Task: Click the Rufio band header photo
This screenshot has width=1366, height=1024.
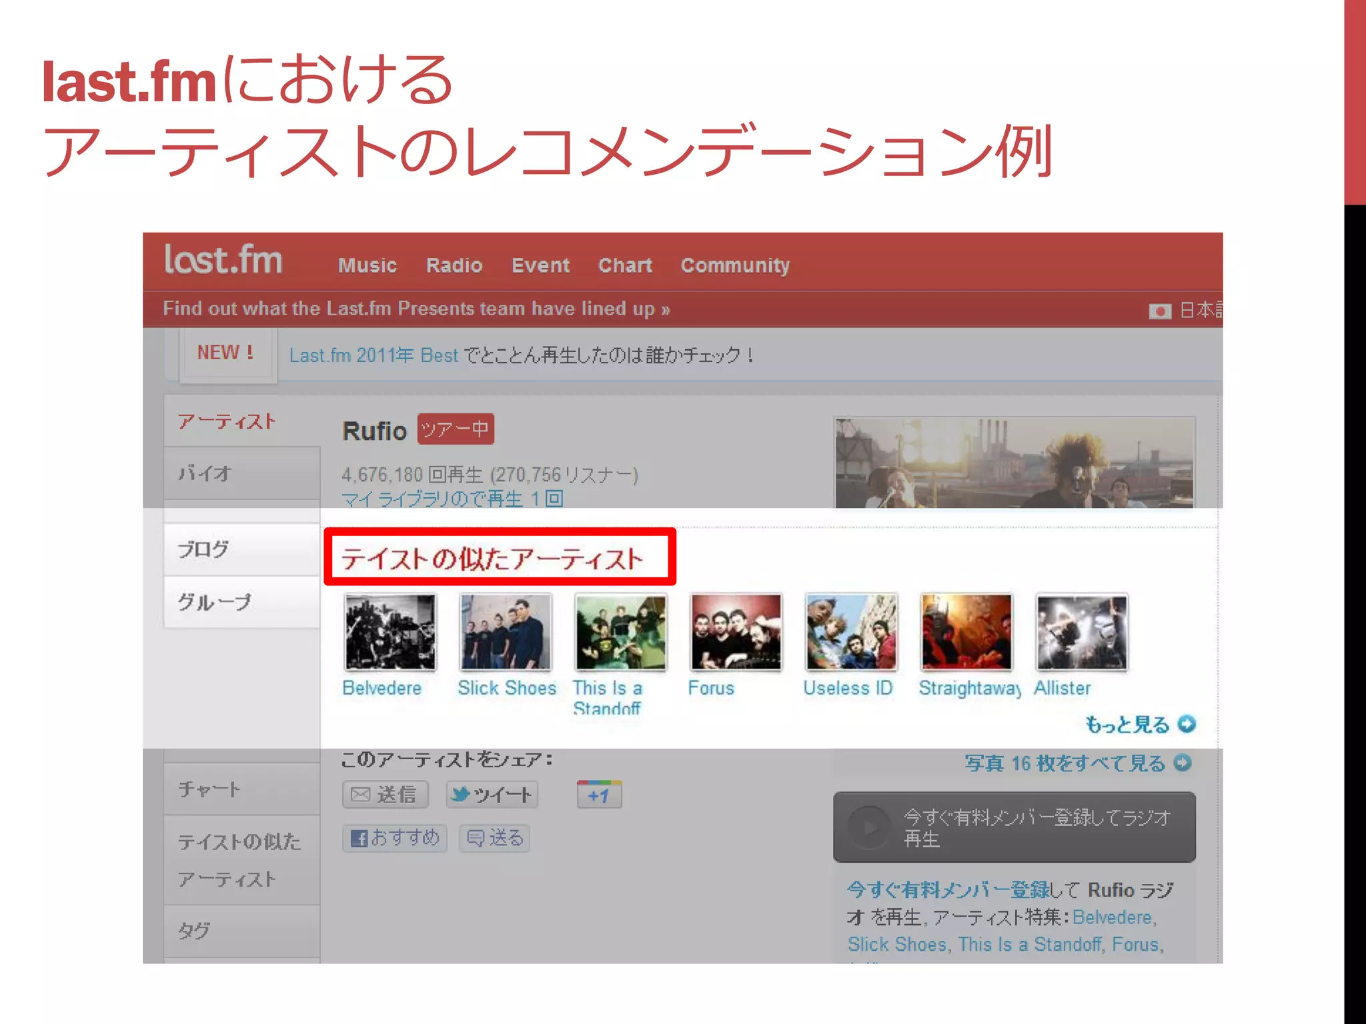Action: (x=1014, y=463)
